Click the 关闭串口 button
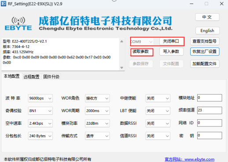This screenshot has width=228, height=162. 171,41
